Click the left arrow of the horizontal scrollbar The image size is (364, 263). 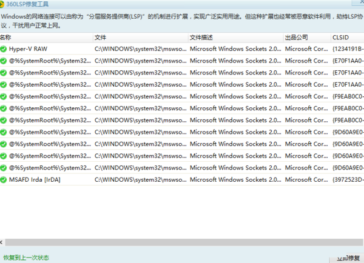coord(1,242)
